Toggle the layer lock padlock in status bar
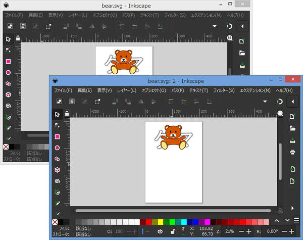Viewport: 303px width, 240px height. click(173, 231)
